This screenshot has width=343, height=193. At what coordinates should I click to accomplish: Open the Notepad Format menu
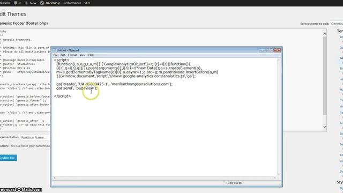(x=72, y=55)
